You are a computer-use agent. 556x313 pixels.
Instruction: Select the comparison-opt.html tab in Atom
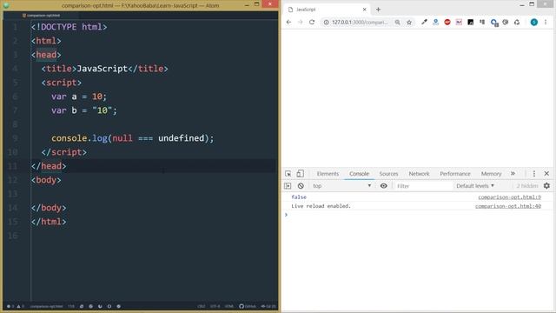41,16
